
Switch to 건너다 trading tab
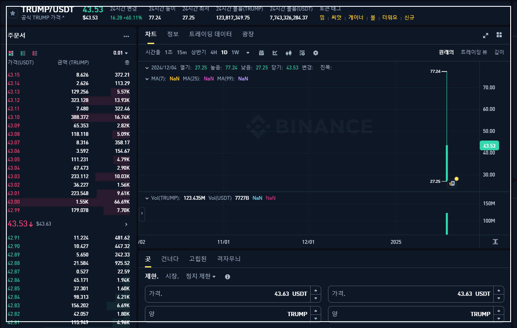coord(170,259)
